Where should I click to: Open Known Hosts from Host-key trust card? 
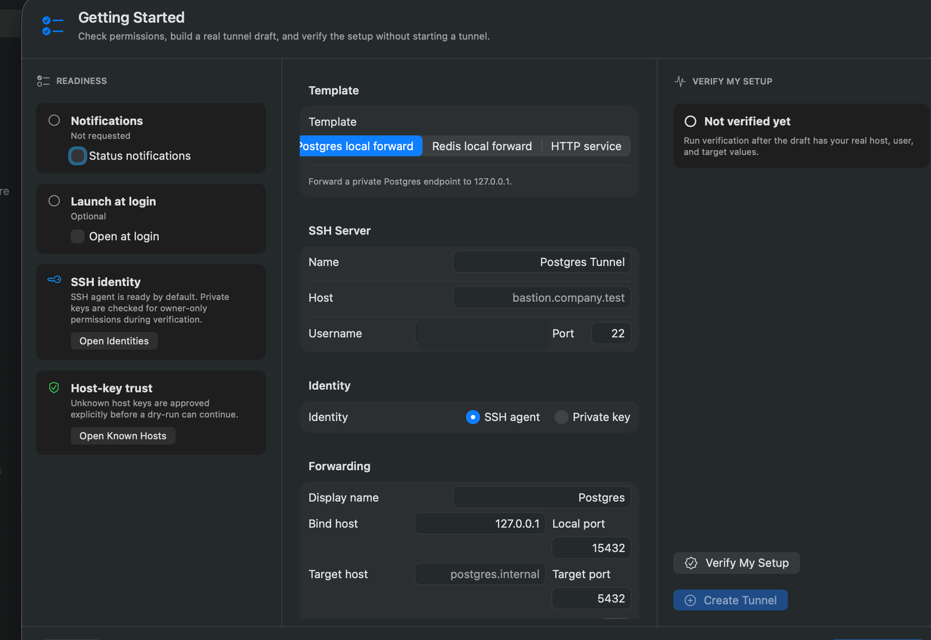(123, 436)
